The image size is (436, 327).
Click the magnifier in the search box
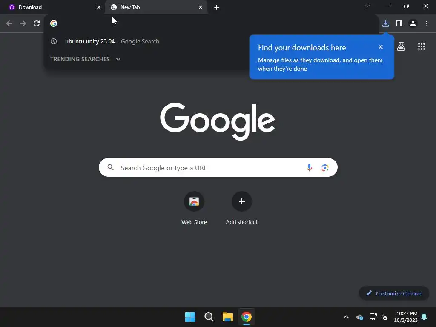pyautogui.click(x=111, y=167)
